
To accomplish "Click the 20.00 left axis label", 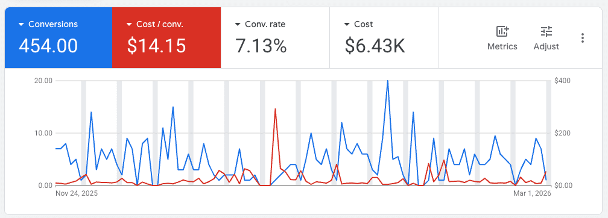I will 44,81.
